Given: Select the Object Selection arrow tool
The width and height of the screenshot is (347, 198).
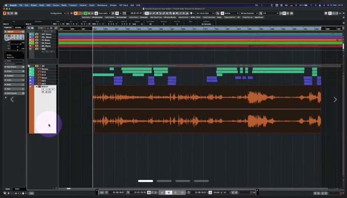Looking at the screenshot, I should (x=147, y=13).
